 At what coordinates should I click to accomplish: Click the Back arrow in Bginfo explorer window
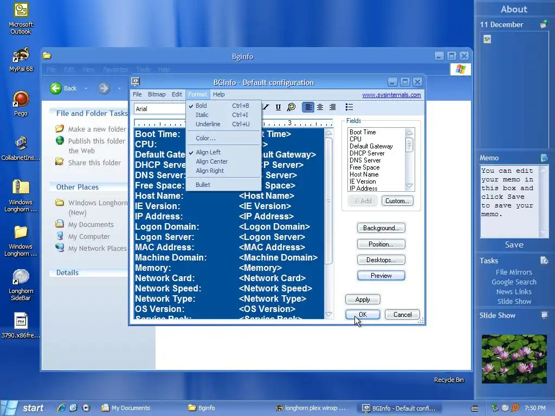[x=56, y=88]
